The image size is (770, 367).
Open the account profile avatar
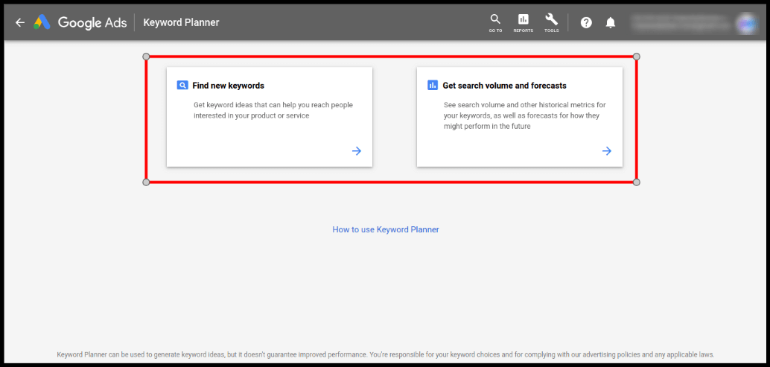[747, 24]
